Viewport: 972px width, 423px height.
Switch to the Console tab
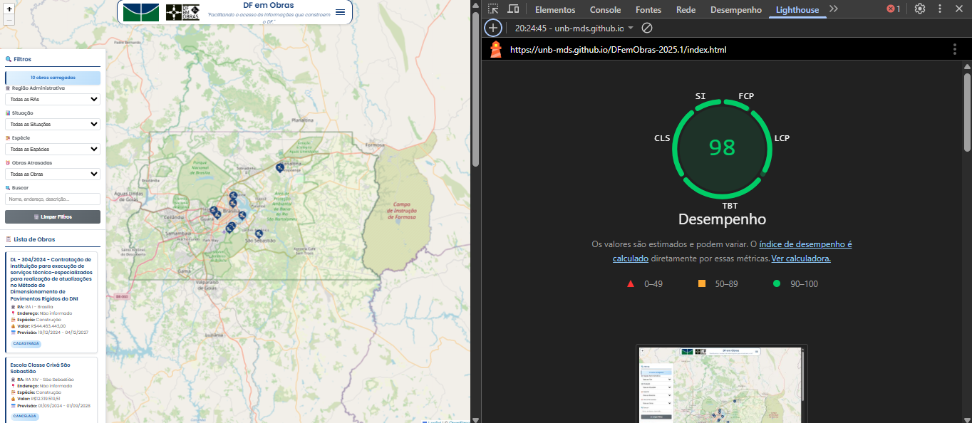click(606, 10)
